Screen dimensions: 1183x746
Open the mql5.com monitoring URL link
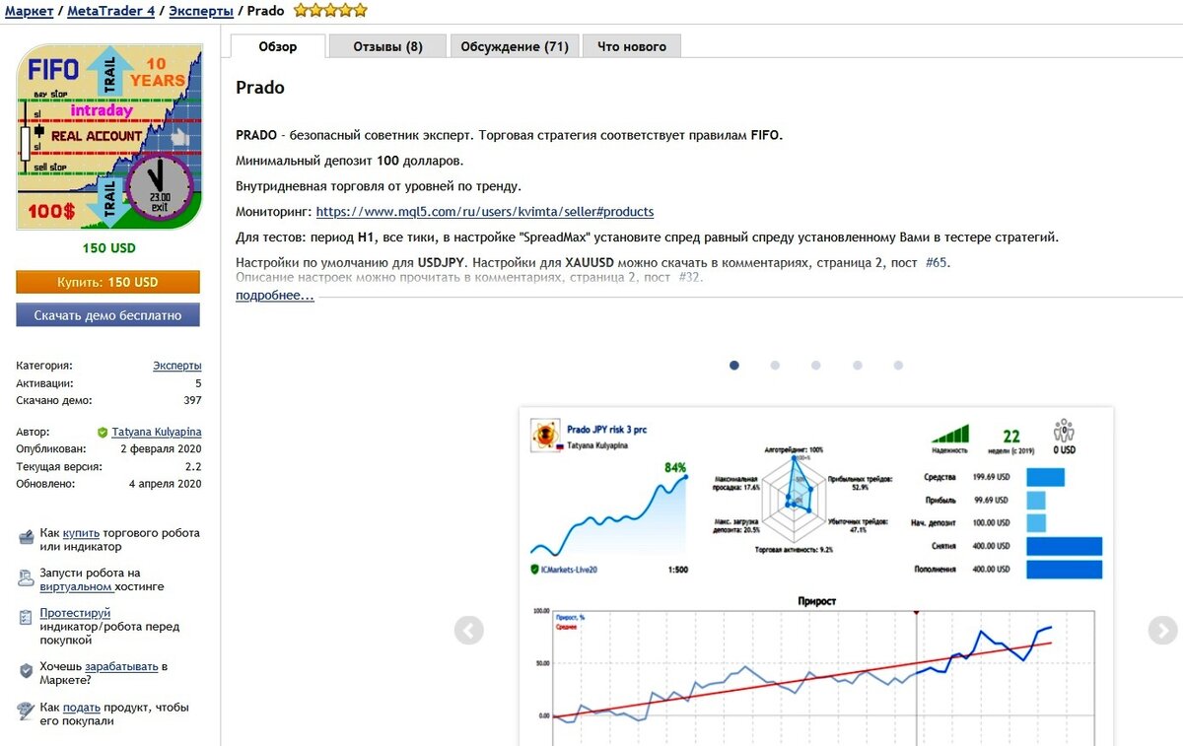click(485, 212)
